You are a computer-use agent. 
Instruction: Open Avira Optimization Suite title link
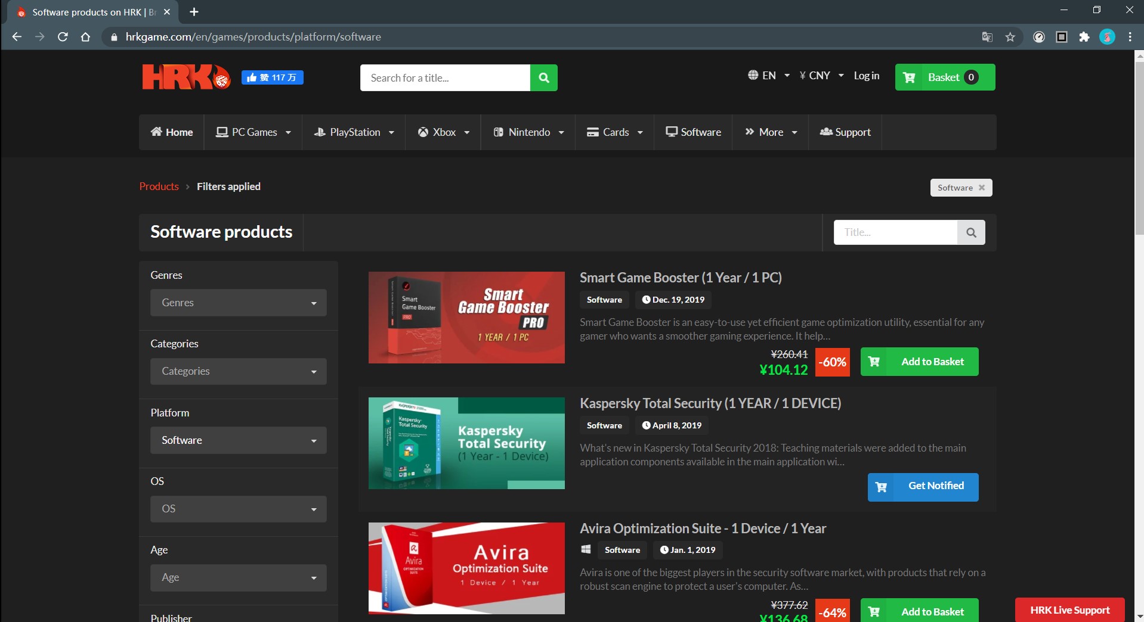703,528
